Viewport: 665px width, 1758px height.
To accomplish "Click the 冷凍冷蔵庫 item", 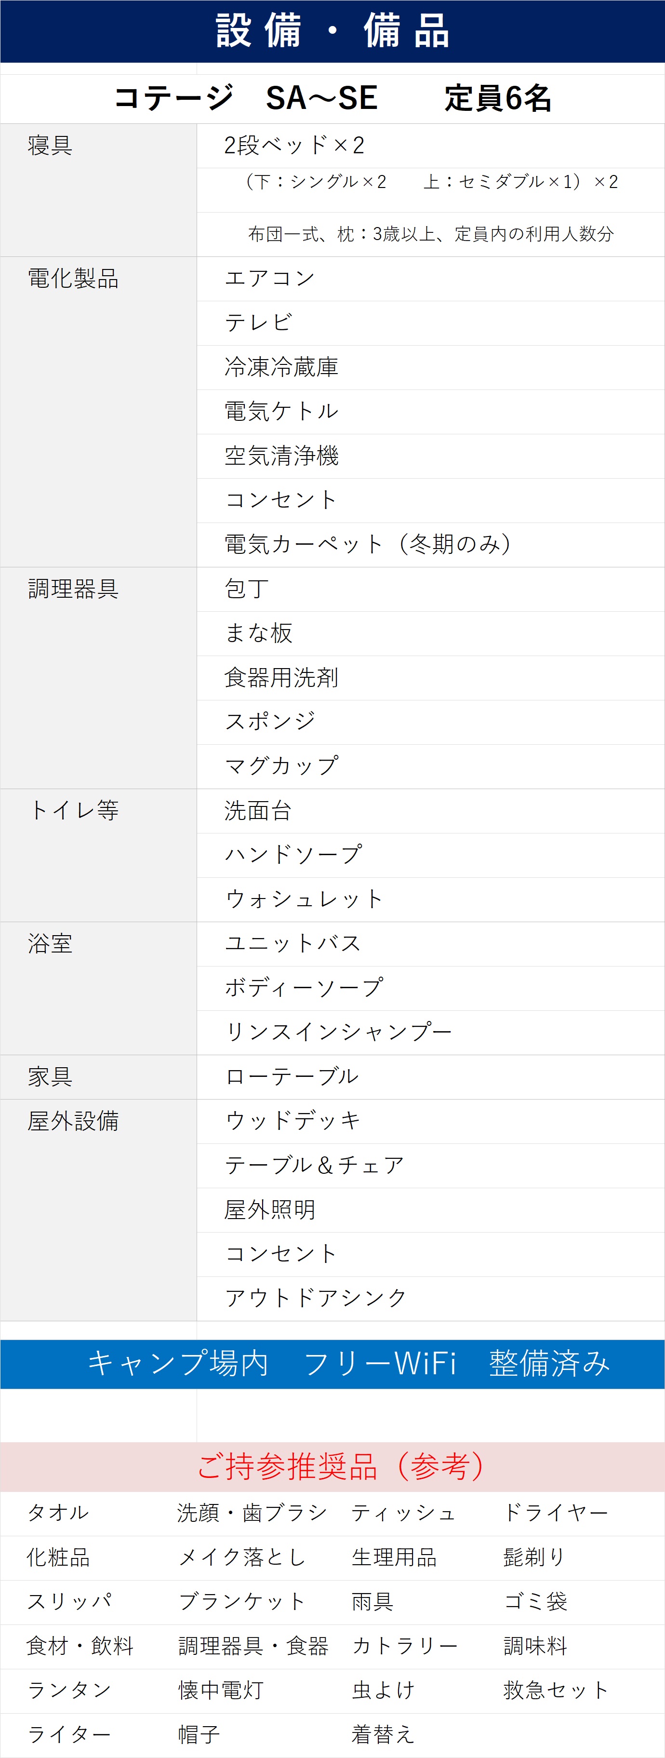I will pyautogui.click(x=281, y=367).
